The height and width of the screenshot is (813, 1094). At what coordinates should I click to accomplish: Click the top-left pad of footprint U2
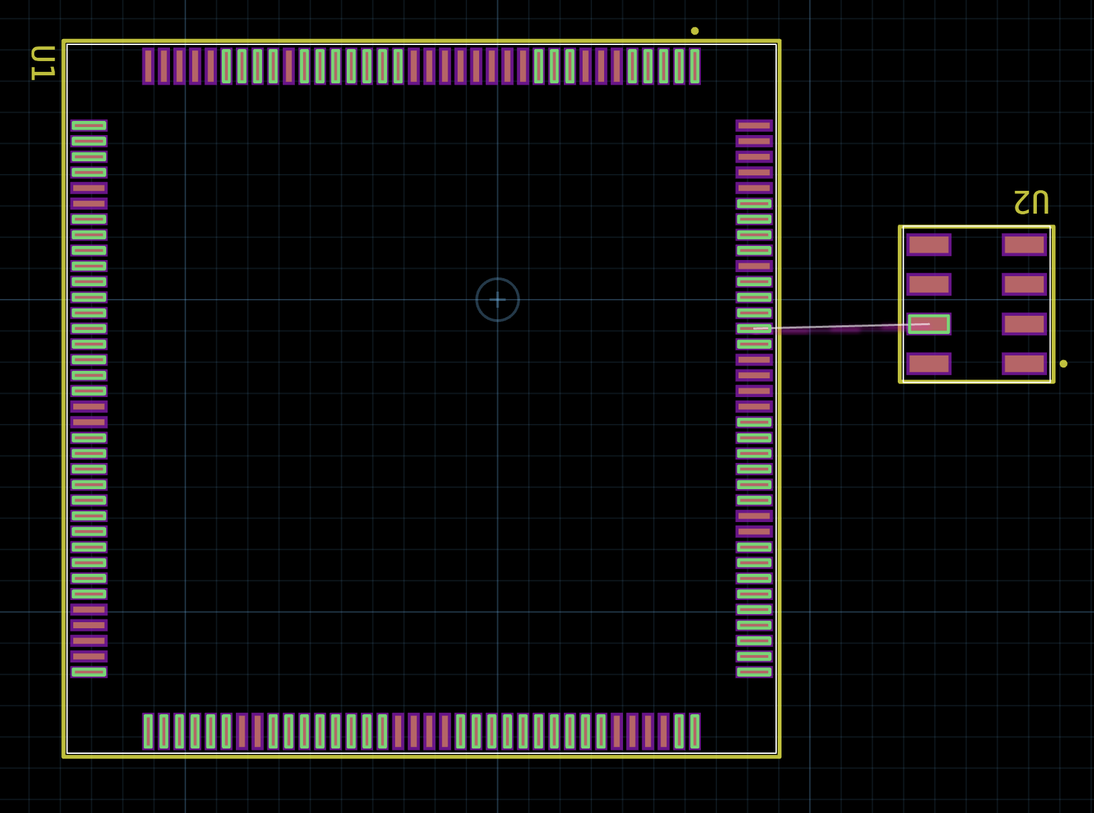tap(929, 245)
